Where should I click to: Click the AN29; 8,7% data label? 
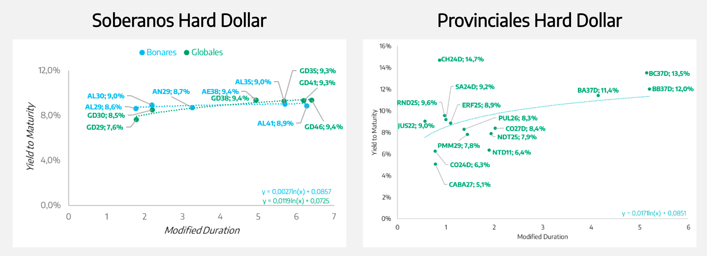tap(171, 92)
